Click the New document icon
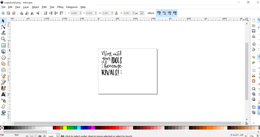The image size is (260, 137). [254, 20]
